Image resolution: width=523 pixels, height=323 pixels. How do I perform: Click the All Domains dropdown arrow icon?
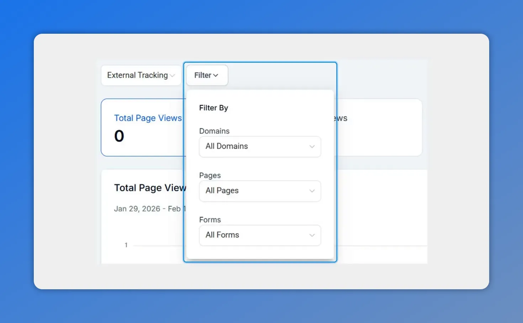312,147
